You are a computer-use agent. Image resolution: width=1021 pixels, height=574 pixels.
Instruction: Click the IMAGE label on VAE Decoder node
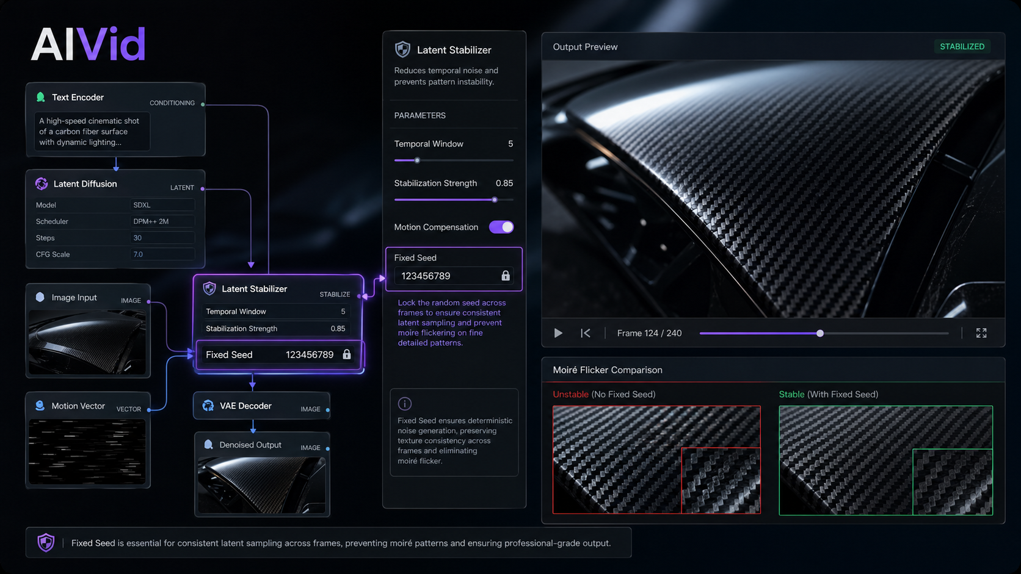pyautogui.click(x=310, y=409)
